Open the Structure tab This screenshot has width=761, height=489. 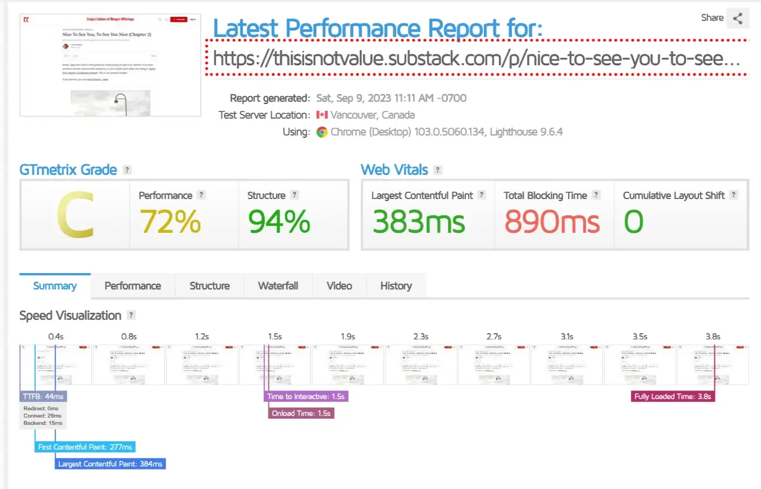(209, 286)
